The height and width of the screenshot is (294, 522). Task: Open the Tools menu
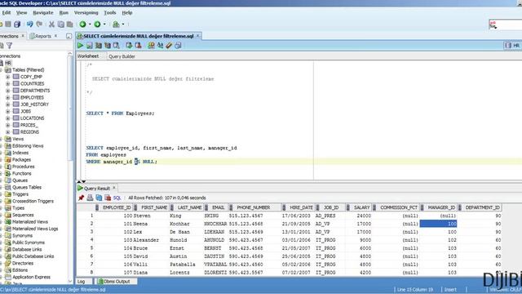pyautogui.click(x=110, y=13)
